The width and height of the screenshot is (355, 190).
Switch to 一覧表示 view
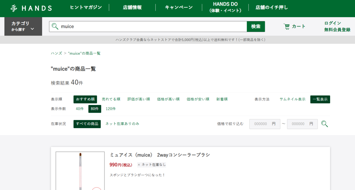(x=320, y=99)
